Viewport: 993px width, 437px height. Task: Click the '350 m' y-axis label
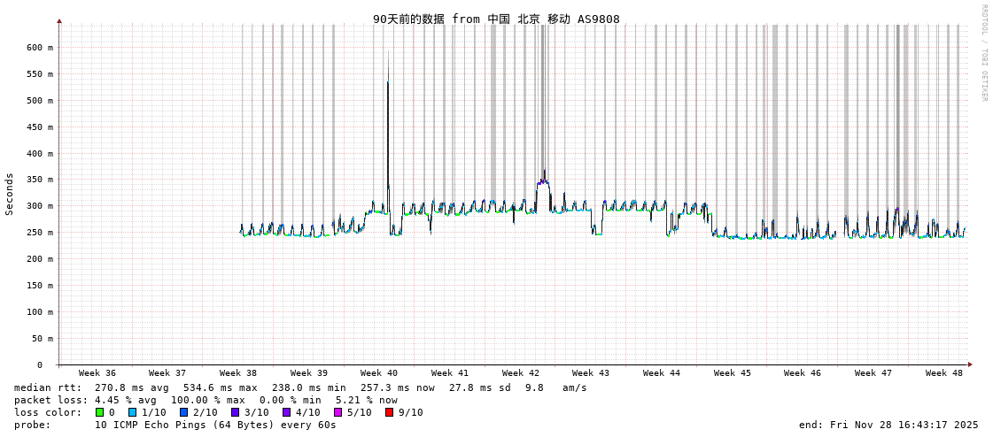[41, 180]
